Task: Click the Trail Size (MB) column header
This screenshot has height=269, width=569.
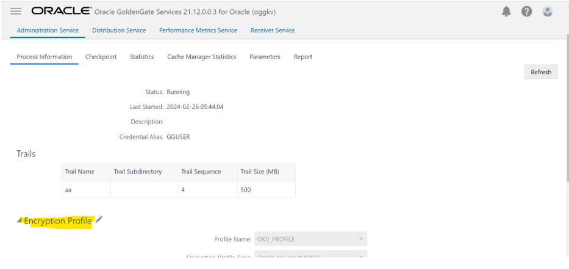Action: point(267,172)
